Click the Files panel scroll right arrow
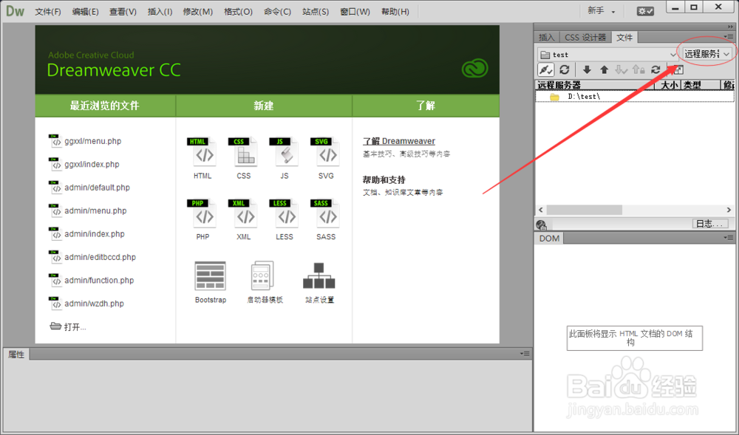This screenshot has width=739, height=435. [729, 210]
